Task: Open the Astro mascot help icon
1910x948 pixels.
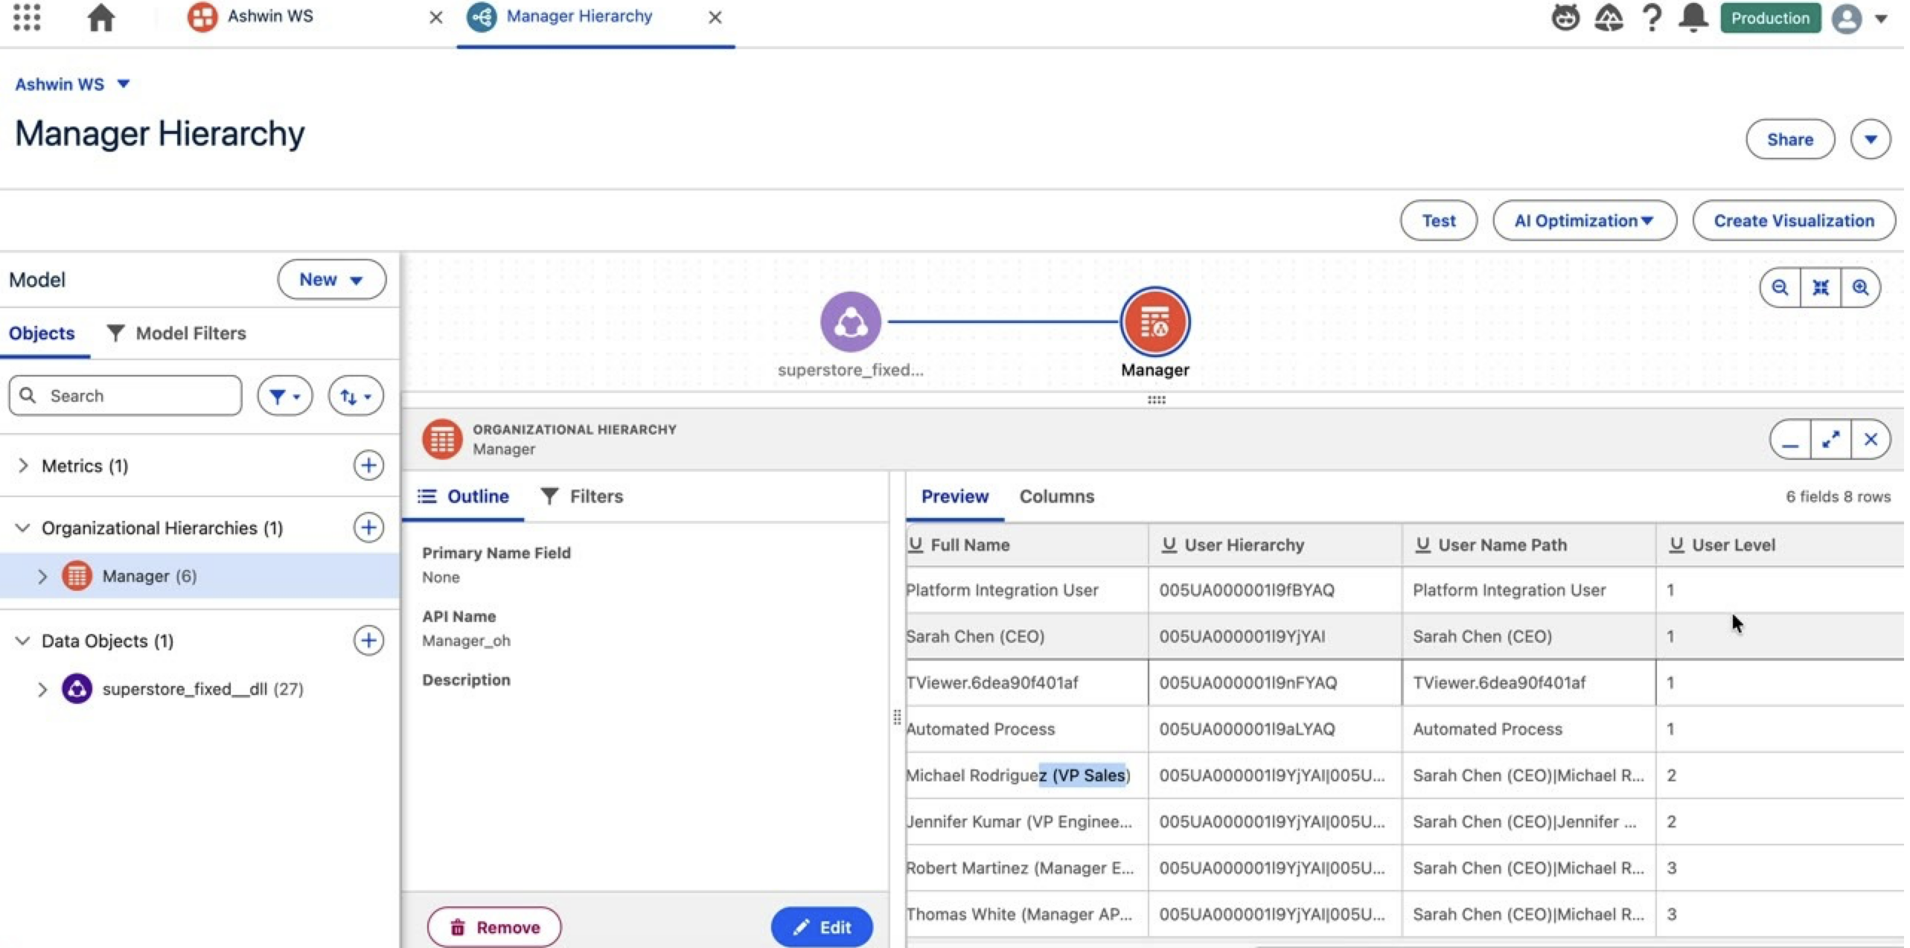Action: click(1565, 17)
